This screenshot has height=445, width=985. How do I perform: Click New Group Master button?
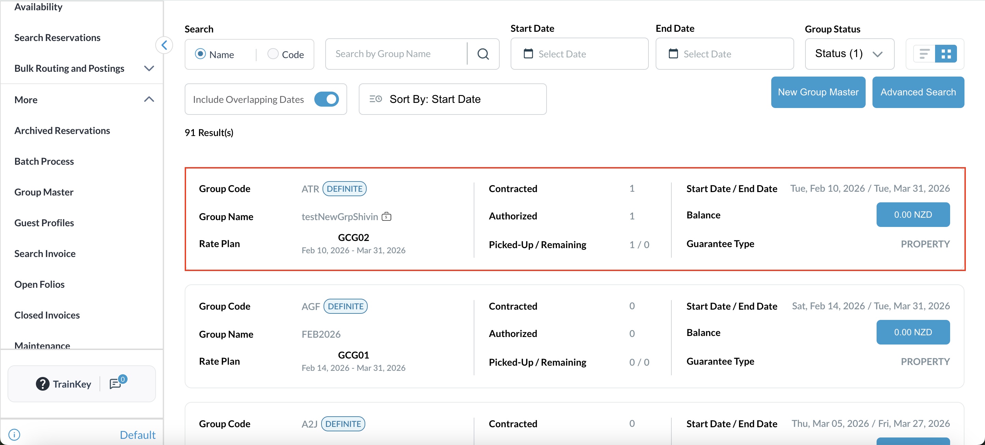pos(818,92)
